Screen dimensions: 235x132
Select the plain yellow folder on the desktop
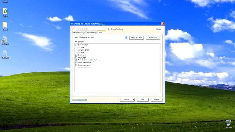pos(5,25)
